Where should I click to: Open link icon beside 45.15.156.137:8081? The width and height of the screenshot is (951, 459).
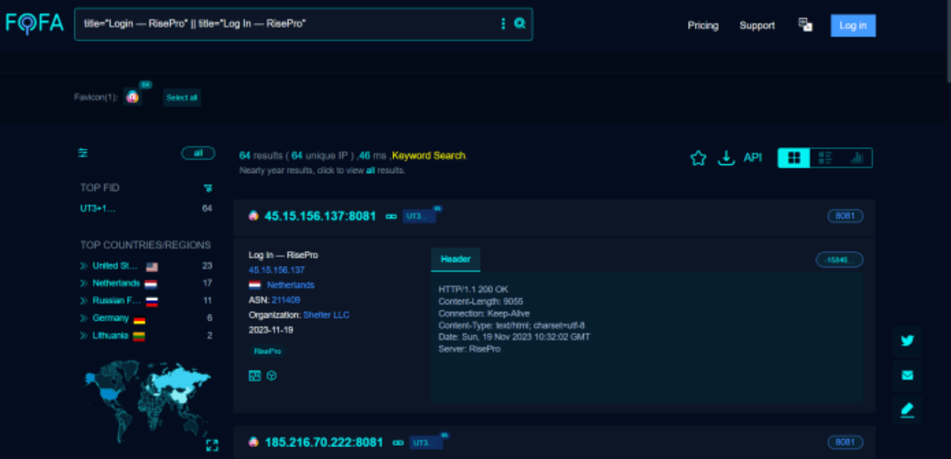coord(392,216)
